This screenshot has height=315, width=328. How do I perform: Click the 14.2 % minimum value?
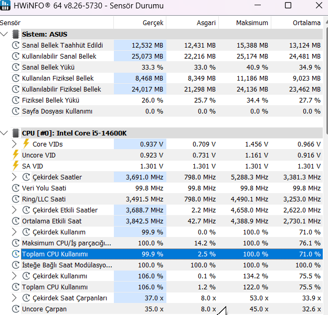205,243
